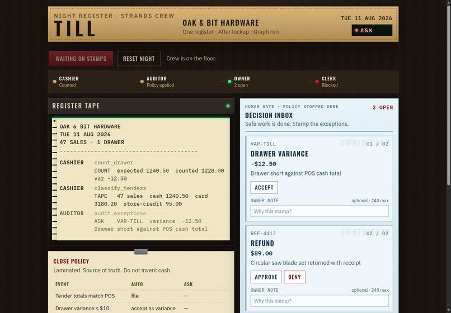
Task: Deny the REF-4412 refund
Action: click(294, 277)
